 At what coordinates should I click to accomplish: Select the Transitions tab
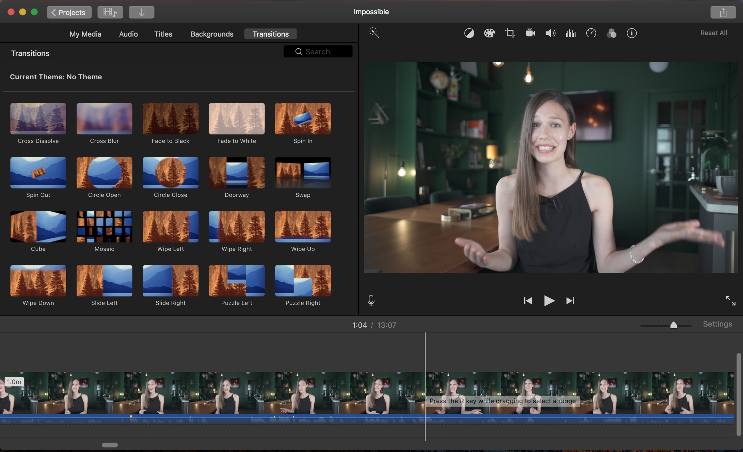(x=270, y=34)
